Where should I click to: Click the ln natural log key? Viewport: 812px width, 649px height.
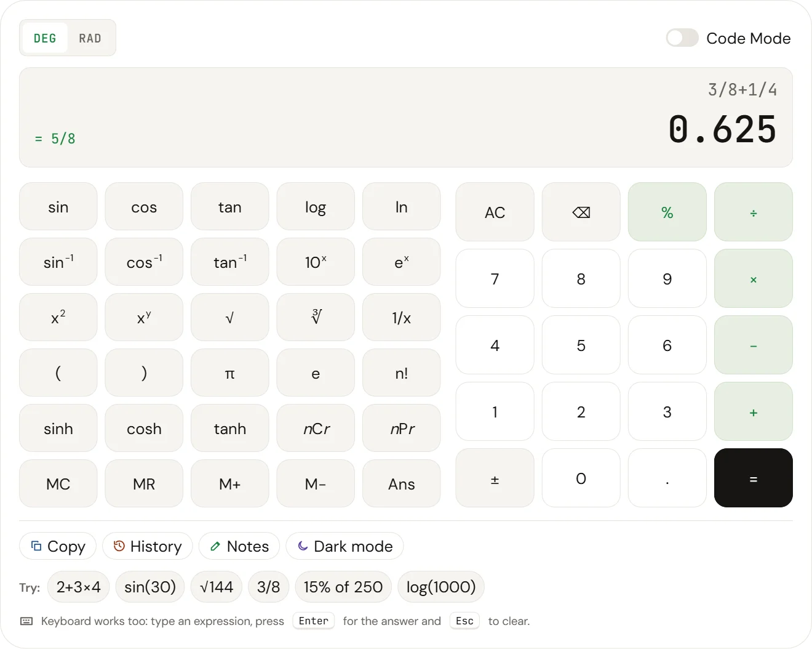(402, 206)
